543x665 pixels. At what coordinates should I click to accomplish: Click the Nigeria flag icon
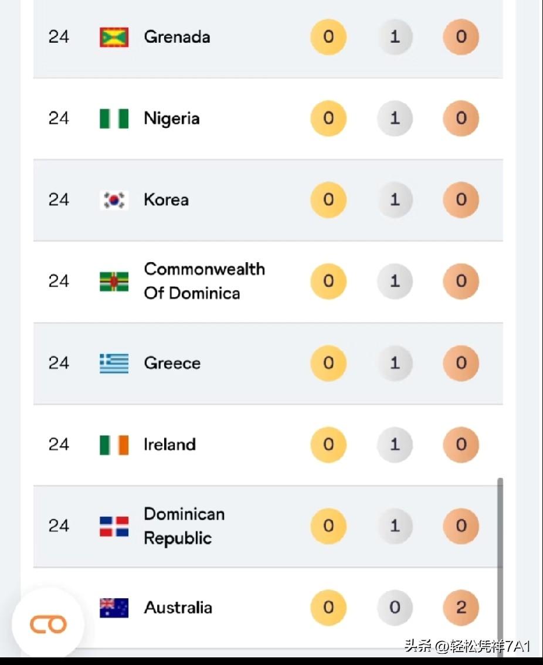pyautogui.click(x=114, y=118)
